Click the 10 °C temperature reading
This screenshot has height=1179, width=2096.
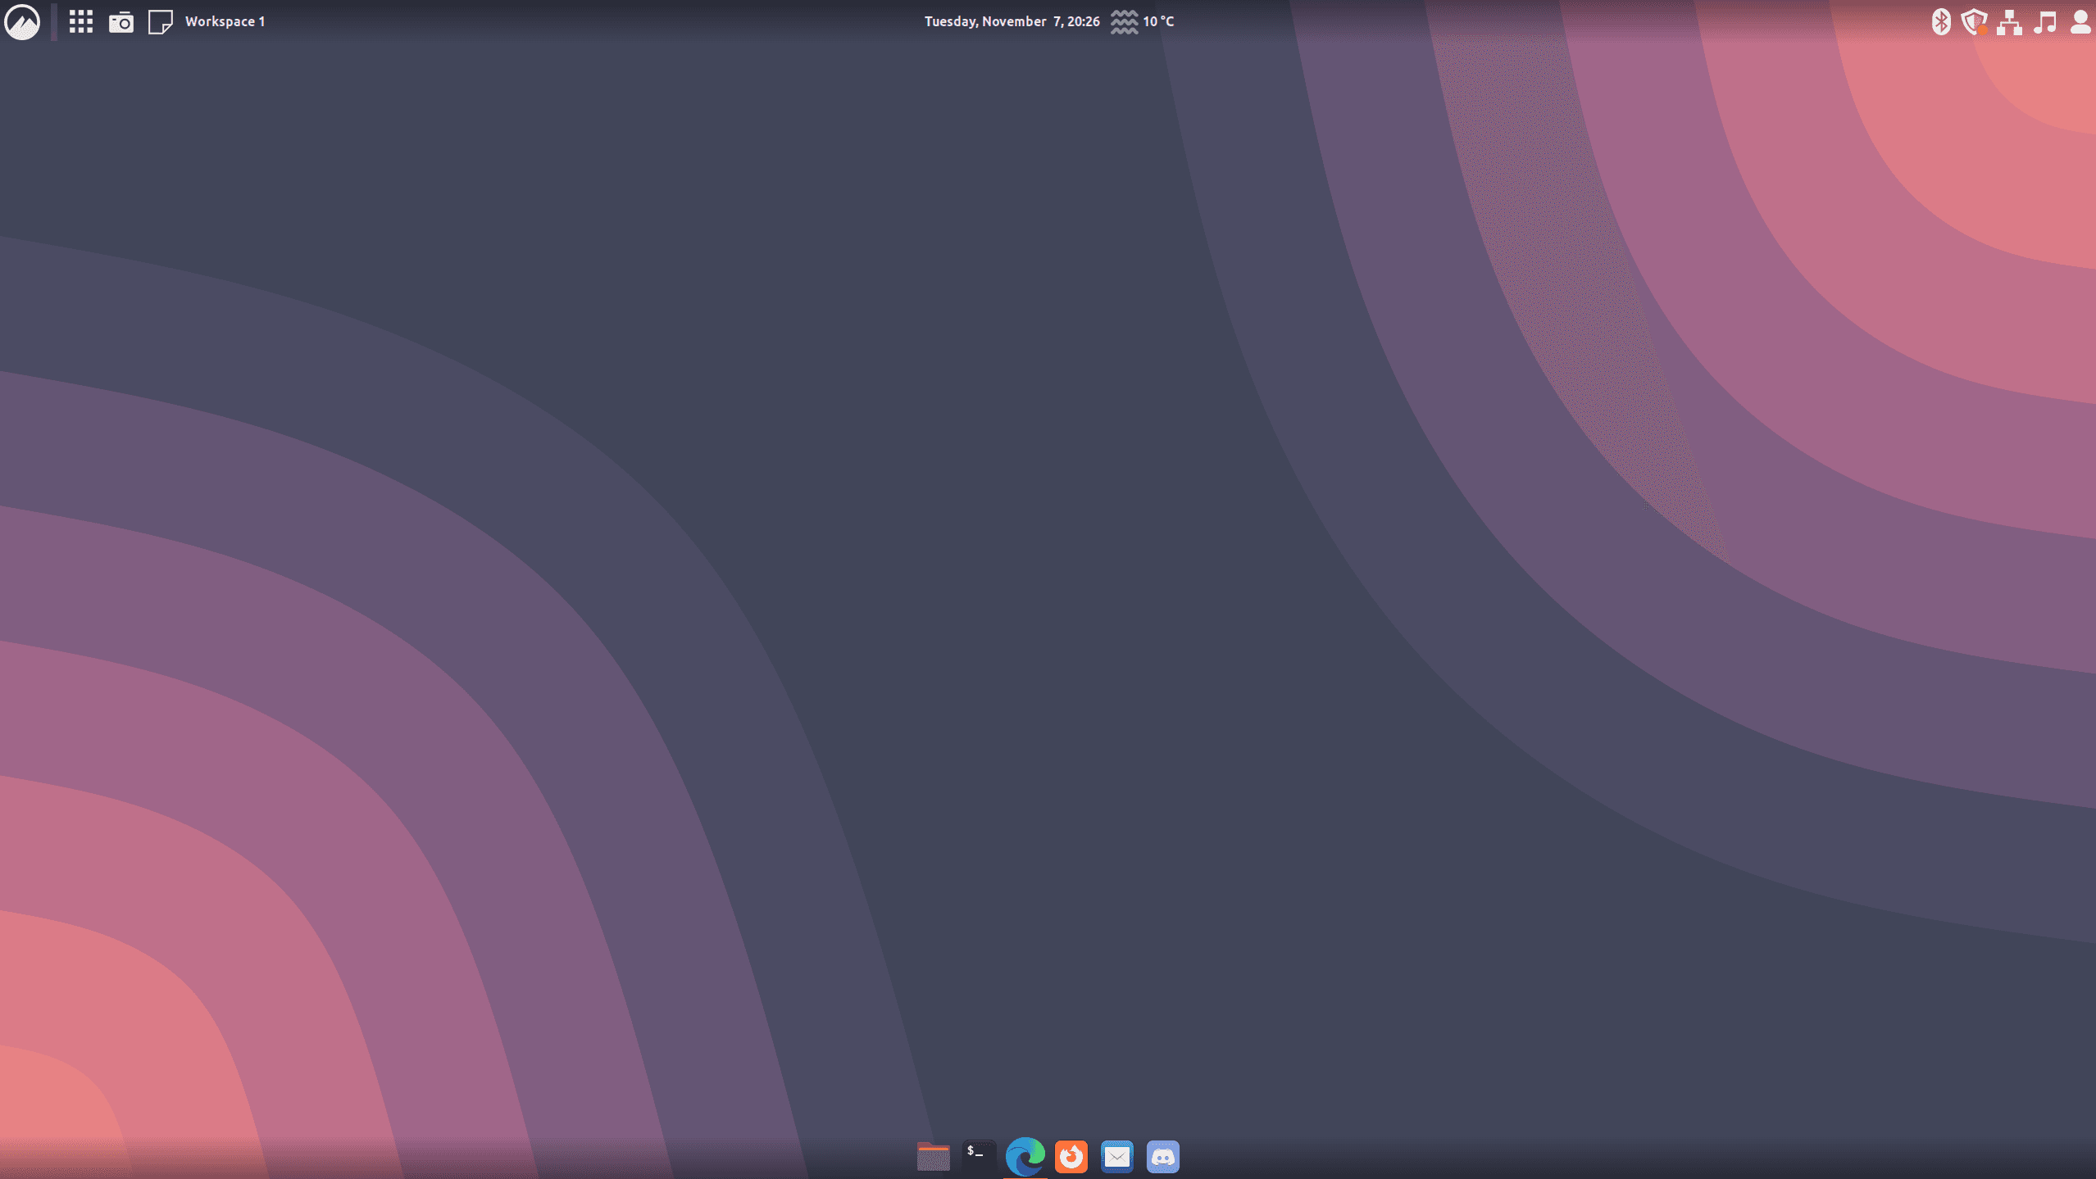coord(1158,22)
